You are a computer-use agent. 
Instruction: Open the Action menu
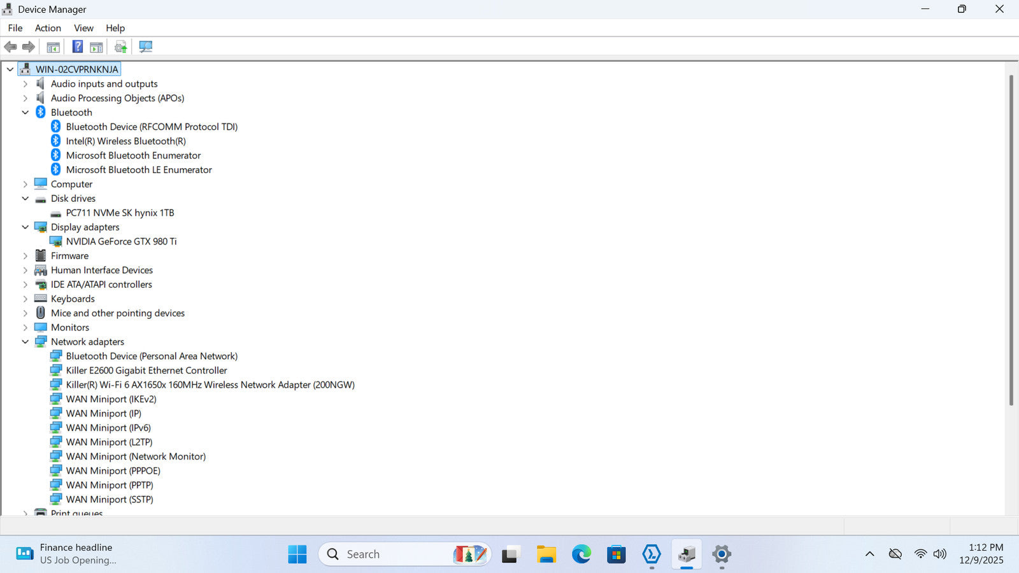pyautogui.click(x=48, y=28)
